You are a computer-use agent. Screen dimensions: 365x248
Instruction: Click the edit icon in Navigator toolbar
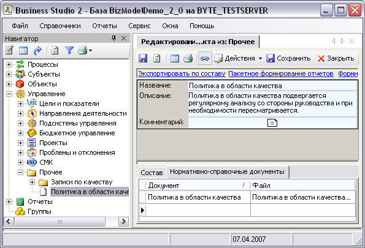[x=9, y=50]
